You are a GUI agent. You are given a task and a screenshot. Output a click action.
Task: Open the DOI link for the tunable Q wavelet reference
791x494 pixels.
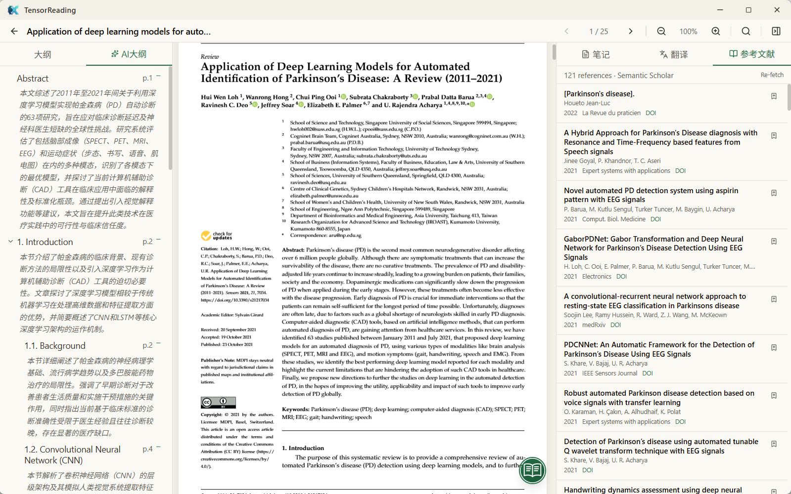click(x=587, y=470)
